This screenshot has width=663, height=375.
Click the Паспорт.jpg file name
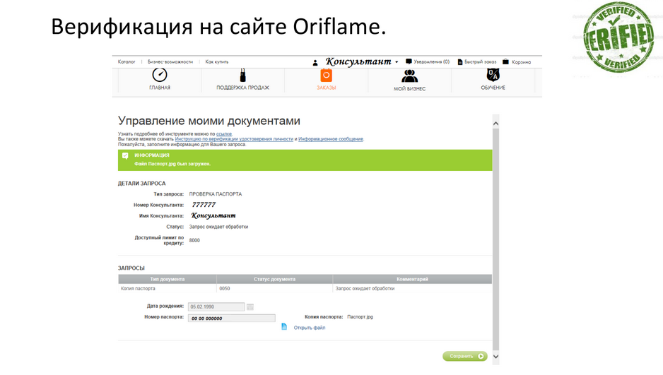(x=360, y=316)
